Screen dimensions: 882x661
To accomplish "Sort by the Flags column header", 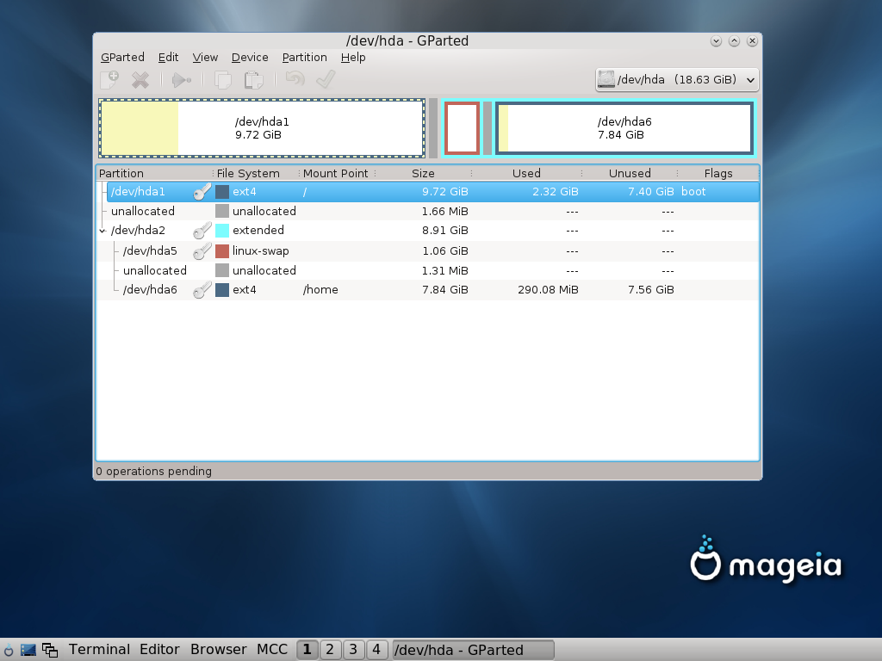I will tap(718, 173).
